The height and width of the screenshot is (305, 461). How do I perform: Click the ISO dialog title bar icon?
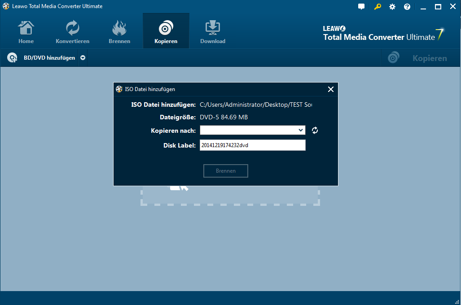[x=119, y=89]
